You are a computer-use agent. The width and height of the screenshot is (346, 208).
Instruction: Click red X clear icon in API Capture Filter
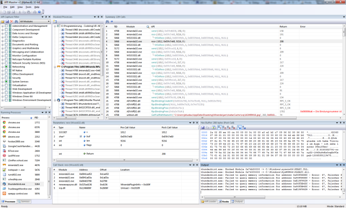coord(12,21)
